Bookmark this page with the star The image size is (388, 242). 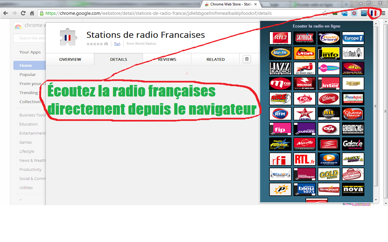click(325, 13)
